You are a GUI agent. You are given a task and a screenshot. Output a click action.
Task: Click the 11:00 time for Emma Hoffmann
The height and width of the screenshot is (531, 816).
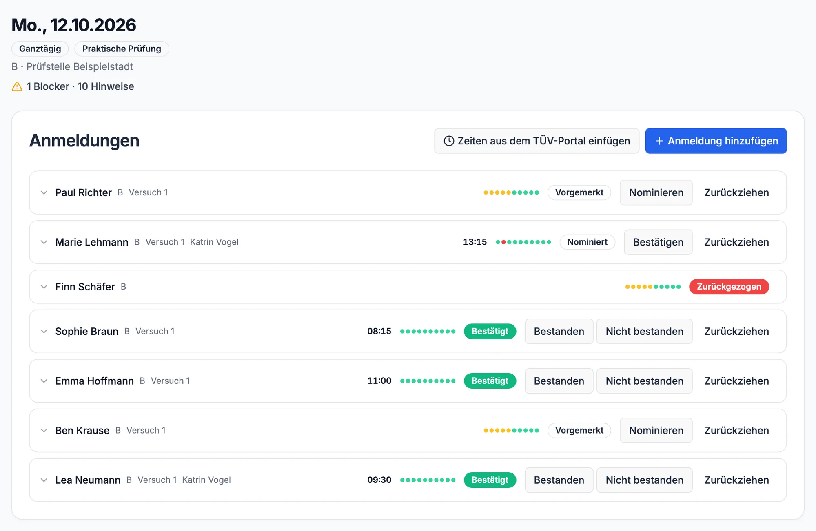379,381
